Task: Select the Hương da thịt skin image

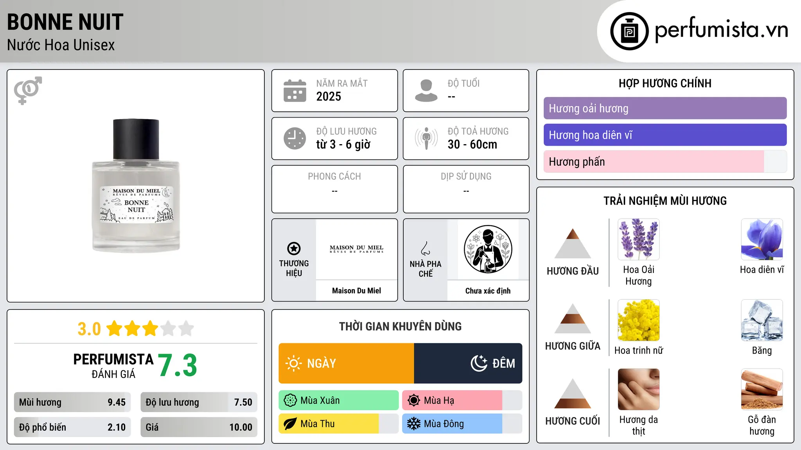Action: click(639, 389)
